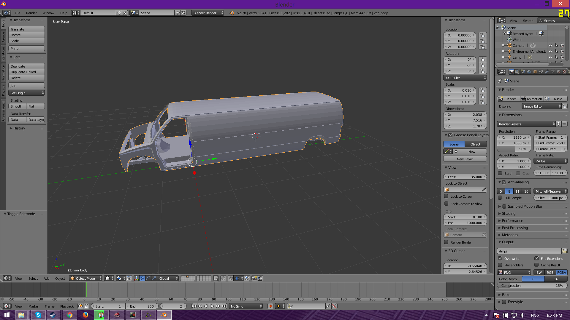The width and height of the screenshot is (570, 320).
Task: Open the Modifiers wrench properties tab
Action: (547, 72)
